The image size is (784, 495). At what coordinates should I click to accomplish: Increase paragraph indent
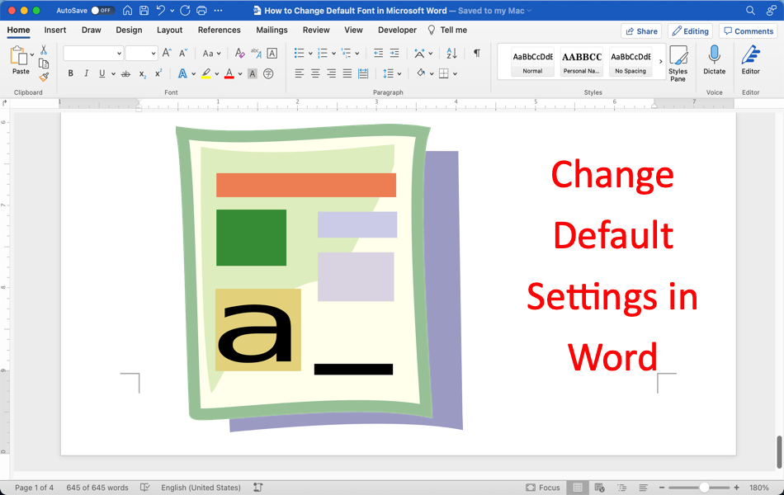point(394,53)
